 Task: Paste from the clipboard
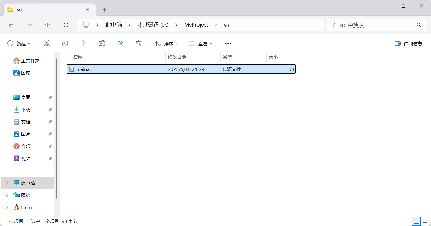(83, 43)
